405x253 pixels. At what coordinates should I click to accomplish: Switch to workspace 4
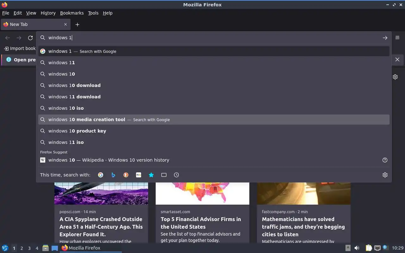coord(37,248)
